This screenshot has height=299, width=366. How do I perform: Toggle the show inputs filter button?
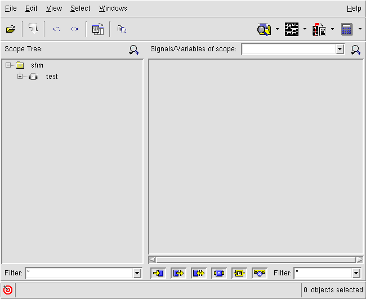tap(158, 273)
